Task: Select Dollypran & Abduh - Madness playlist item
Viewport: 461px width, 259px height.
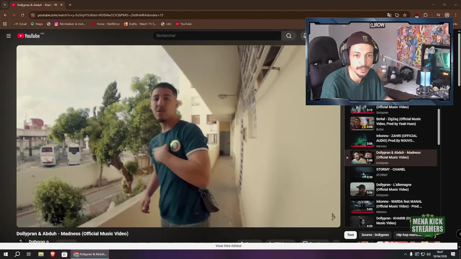Action: pyautogui.click(x=391, y=158)
